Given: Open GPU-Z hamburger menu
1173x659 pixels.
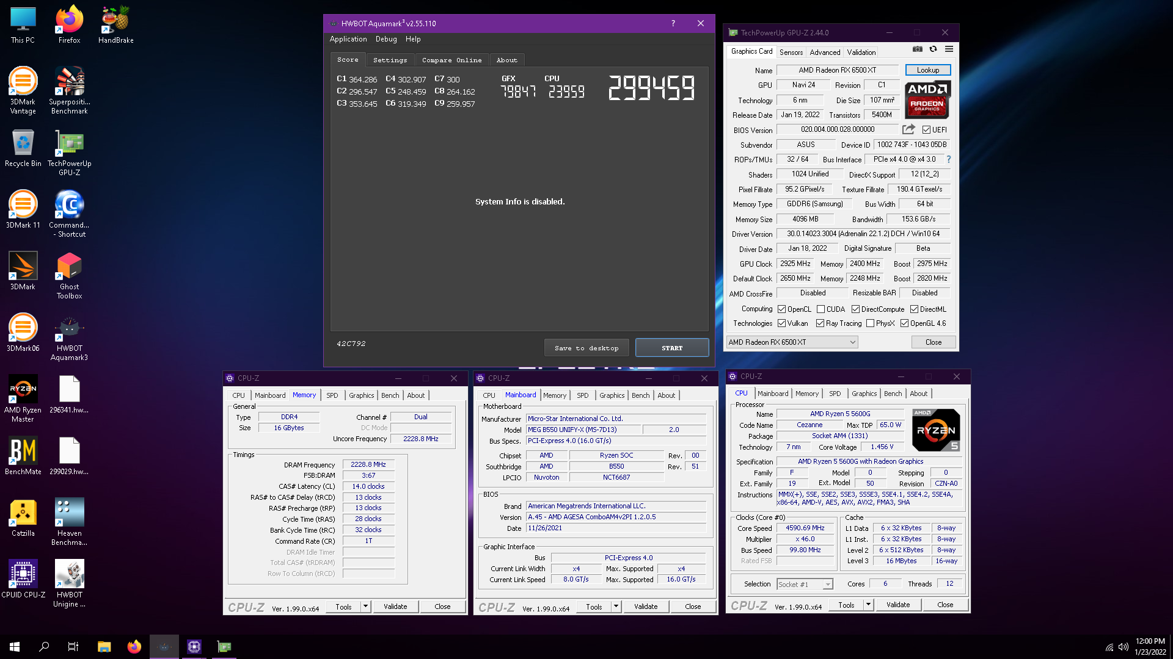Looking at the screenshot, I should pyautogui.click(x=949, y=49).
